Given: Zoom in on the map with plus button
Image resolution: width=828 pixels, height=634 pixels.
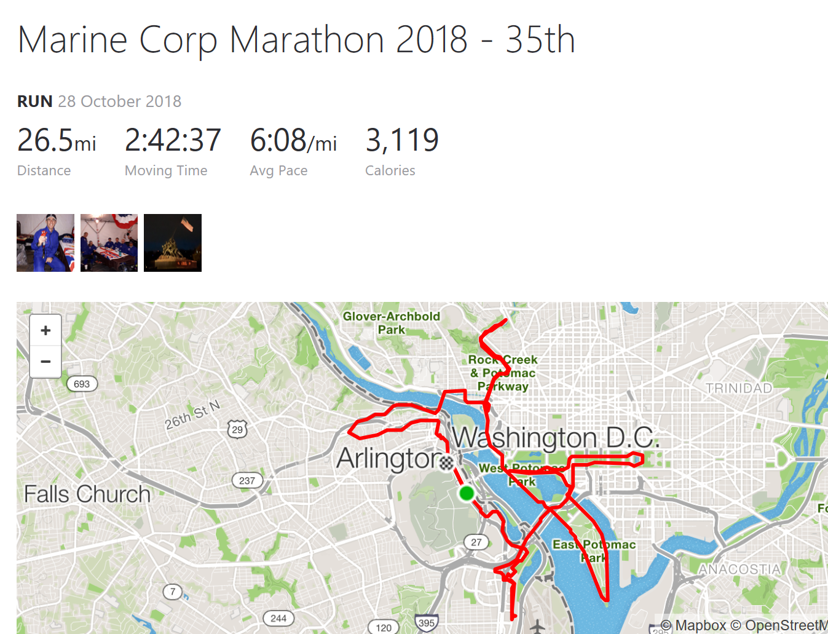Looking at the screenshot, I should click(x=45, y=331).
